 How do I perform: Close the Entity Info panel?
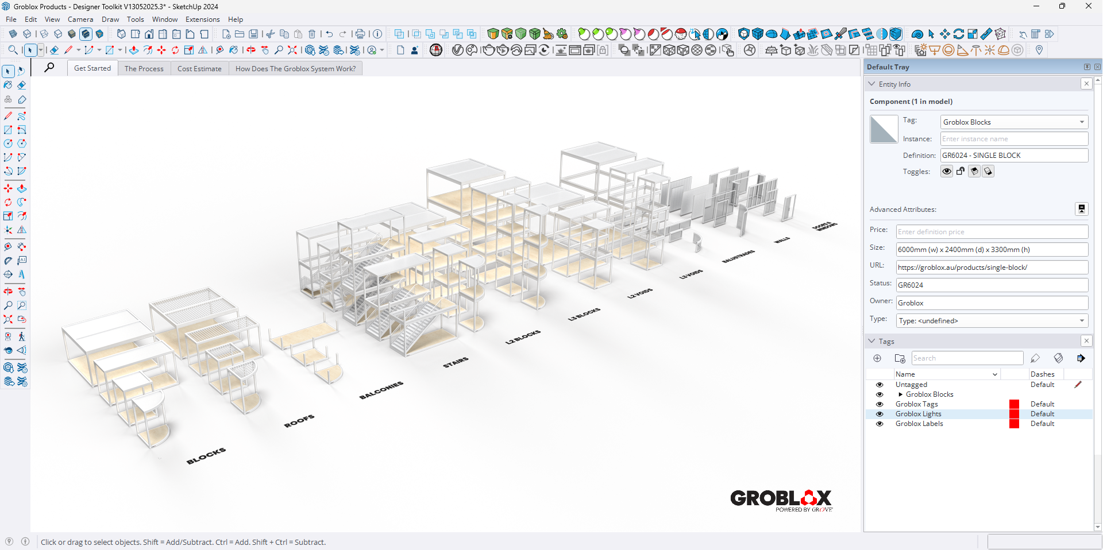[x=1086, y=84]
